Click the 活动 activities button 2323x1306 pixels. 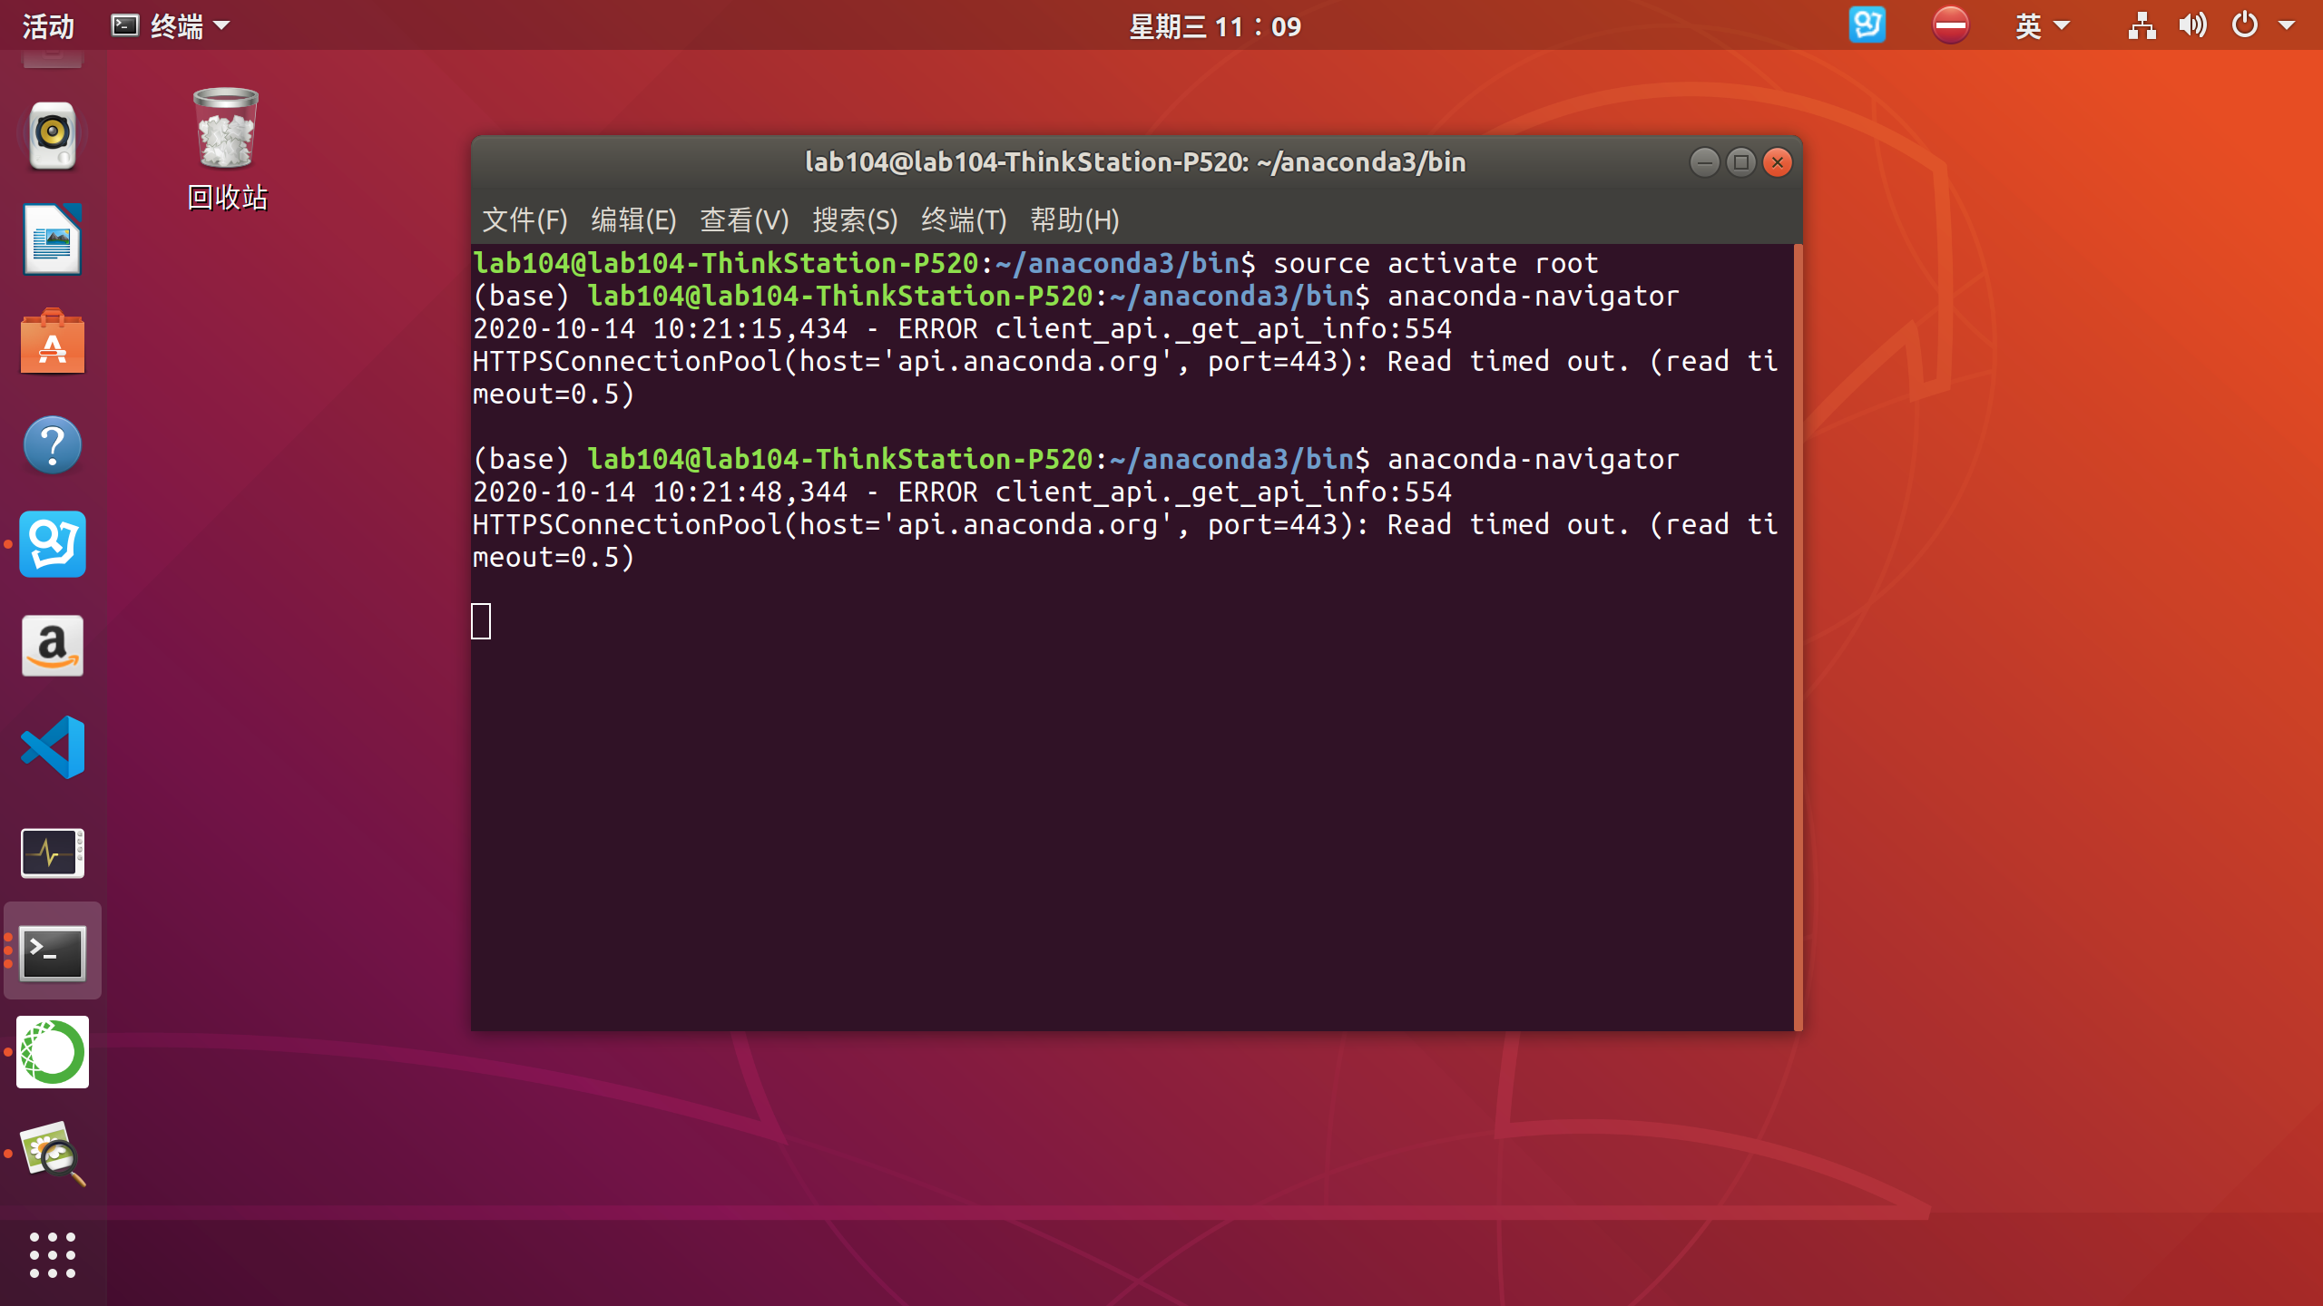tap(47, 26)
